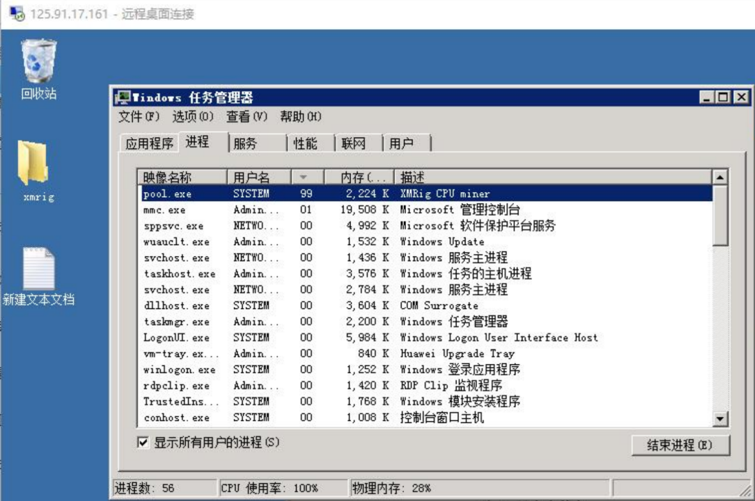Viewport: 755px width, 501px height.
Task: Click the process list scroll up arrow
Action: coord(720,177)
